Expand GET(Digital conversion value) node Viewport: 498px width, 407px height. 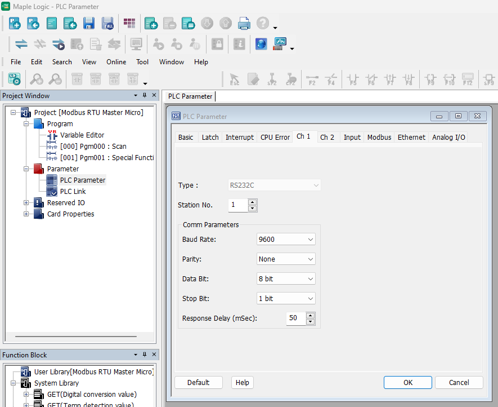(26, 394)
